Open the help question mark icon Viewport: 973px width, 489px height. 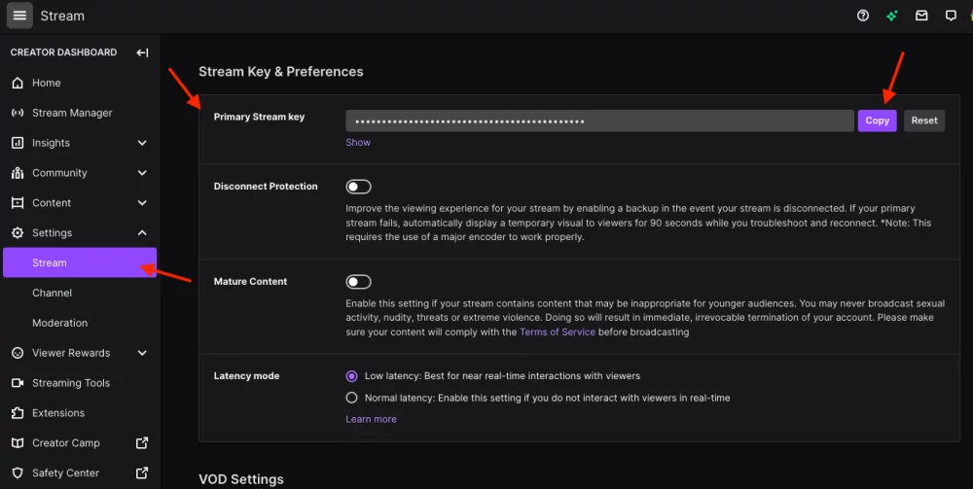862,16
